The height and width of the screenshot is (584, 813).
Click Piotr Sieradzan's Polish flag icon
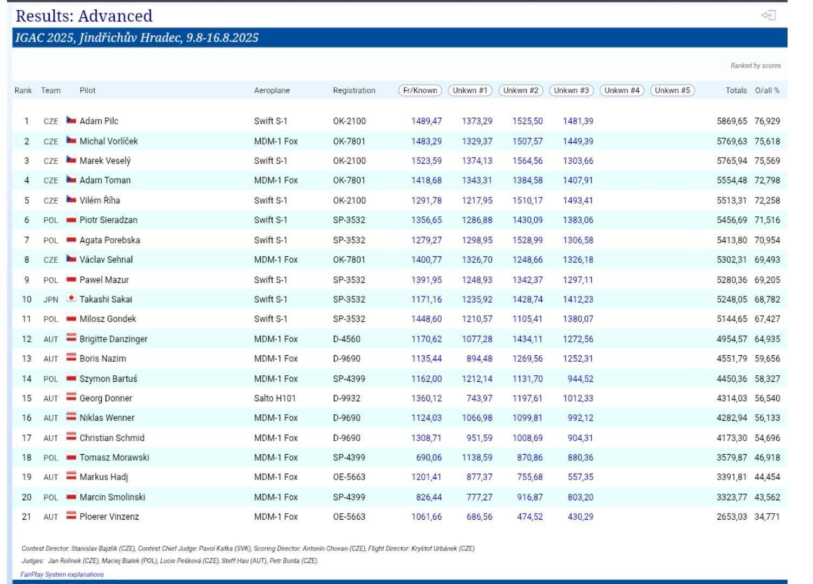[x=71, y=220]
